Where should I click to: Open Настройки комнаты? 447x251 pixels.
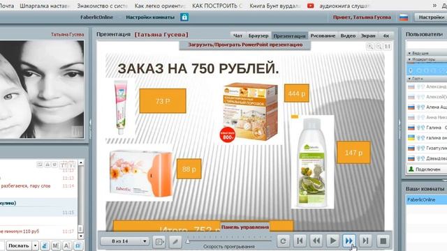(x=150, y=17)
